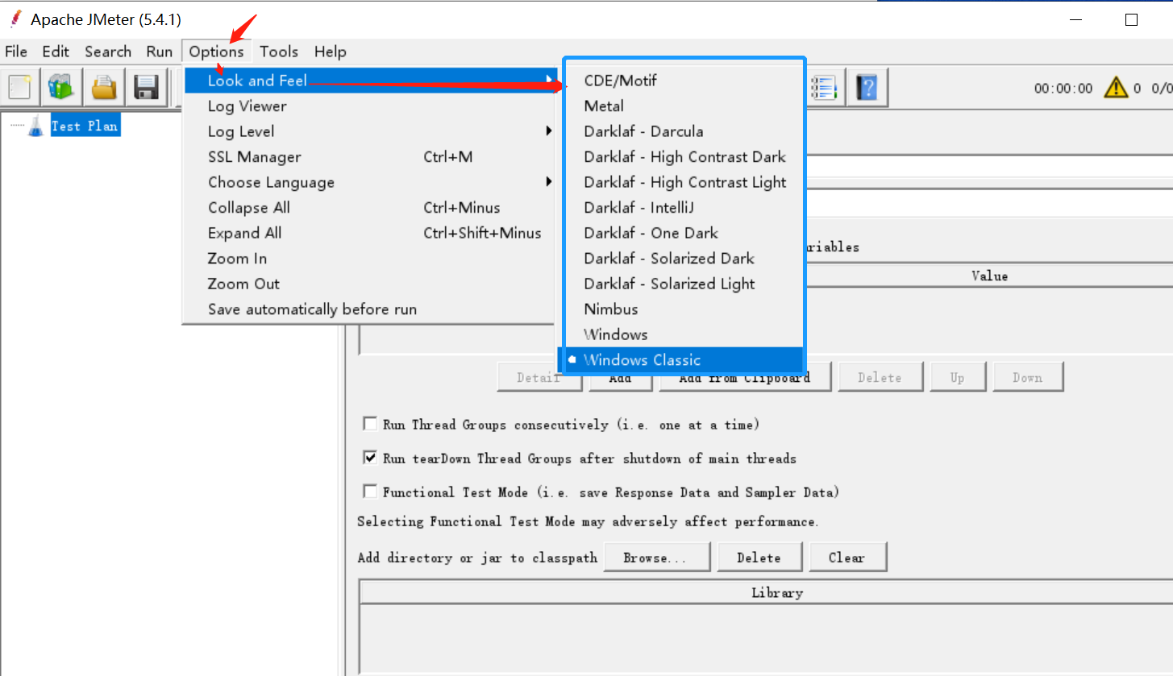Open the Run menu
This screenshot has width=1173, height=676.
point(160,52)
